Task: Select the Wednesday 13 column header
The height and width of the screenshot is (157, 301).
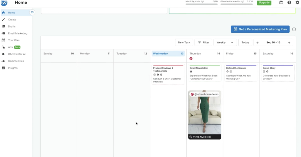Action: [x=168, y=54]
